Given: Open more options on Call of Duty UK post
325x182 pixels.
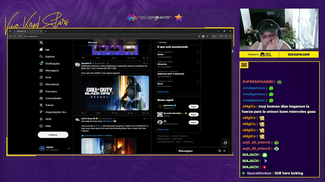Looking at the screenshot, I should point(148,119).
